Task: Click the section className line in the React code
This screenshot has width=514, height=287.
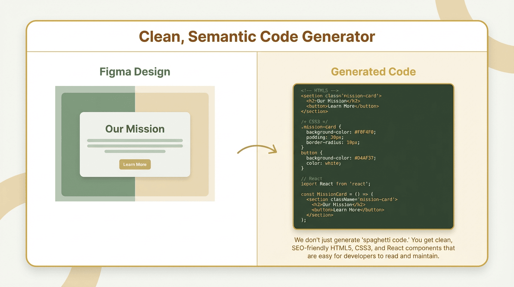Action: click(352, 199)
